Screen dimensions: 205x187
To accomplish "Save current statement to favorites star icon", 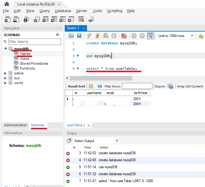I will (x=200, y=36).
